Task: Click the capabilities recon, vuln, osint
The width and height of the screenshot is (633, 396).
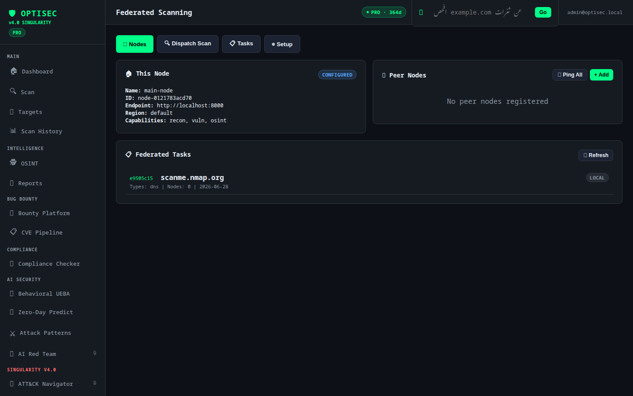Action: click(x=198, y=121)
